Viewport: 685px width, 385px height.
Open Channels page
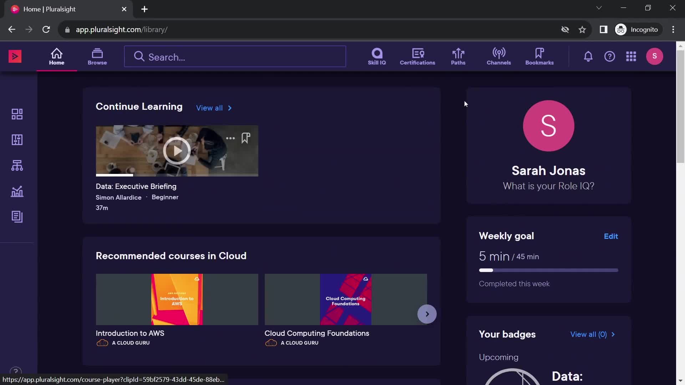499,57
